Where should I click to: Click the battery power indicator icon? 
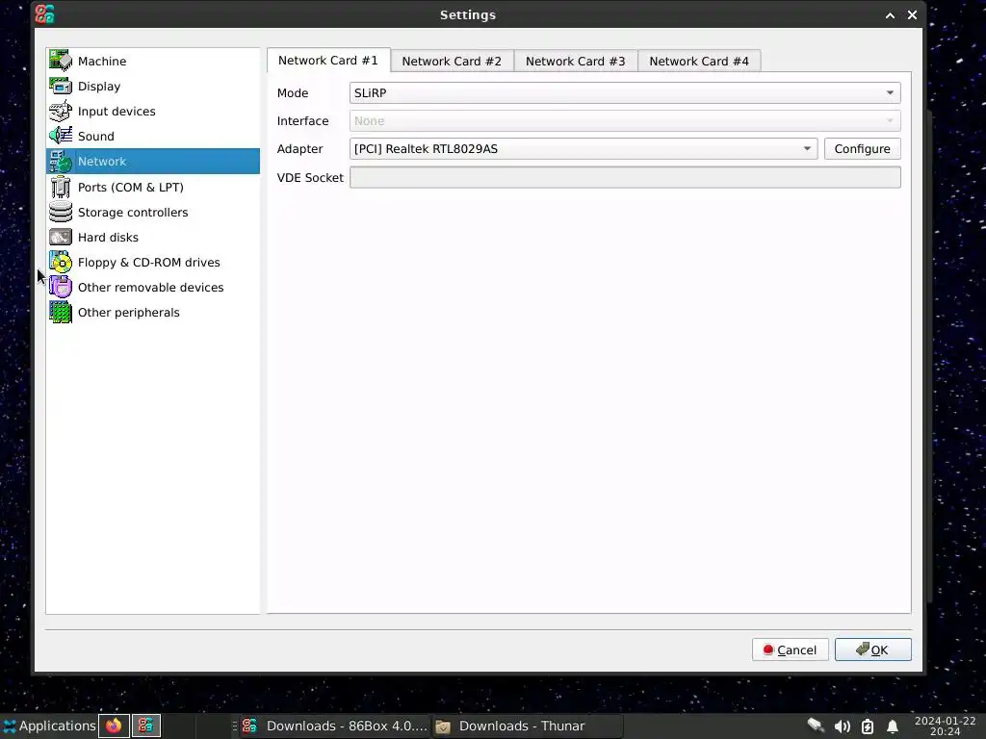click(x=868, y=726)
